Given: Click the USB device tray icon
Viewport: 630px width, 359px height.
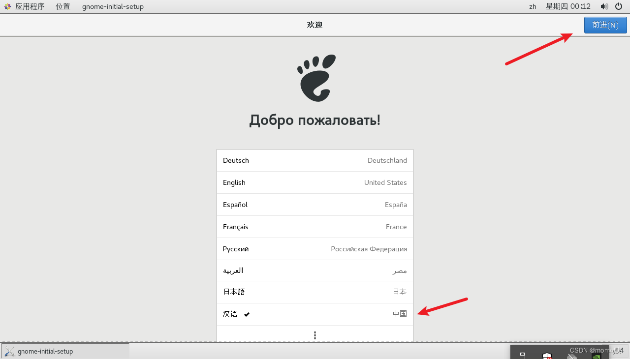Looking at the screenshot, I should (x=523, y=356).
